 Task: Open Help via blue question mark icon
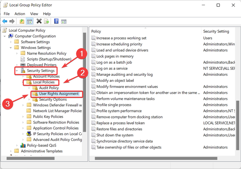[56, 21]
